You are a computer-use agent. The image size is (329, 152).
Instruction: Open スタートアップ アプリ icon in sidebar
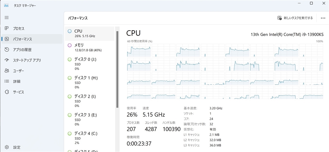(x=7, y=60)
